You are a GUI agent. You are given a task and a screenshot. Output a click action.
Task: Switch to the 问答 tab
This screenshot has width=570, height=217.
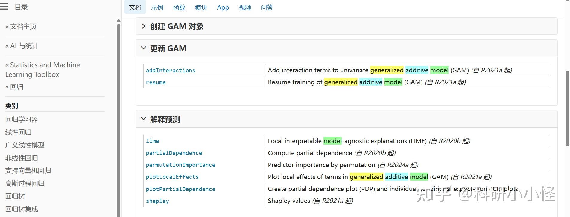(x=267, y=7)
